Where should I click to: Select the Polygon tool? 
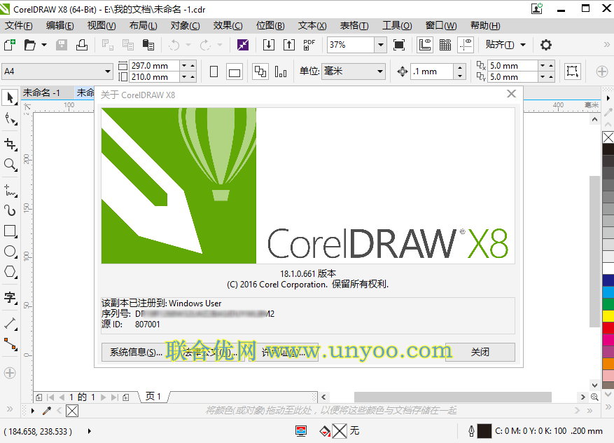(x=11, y=272)
